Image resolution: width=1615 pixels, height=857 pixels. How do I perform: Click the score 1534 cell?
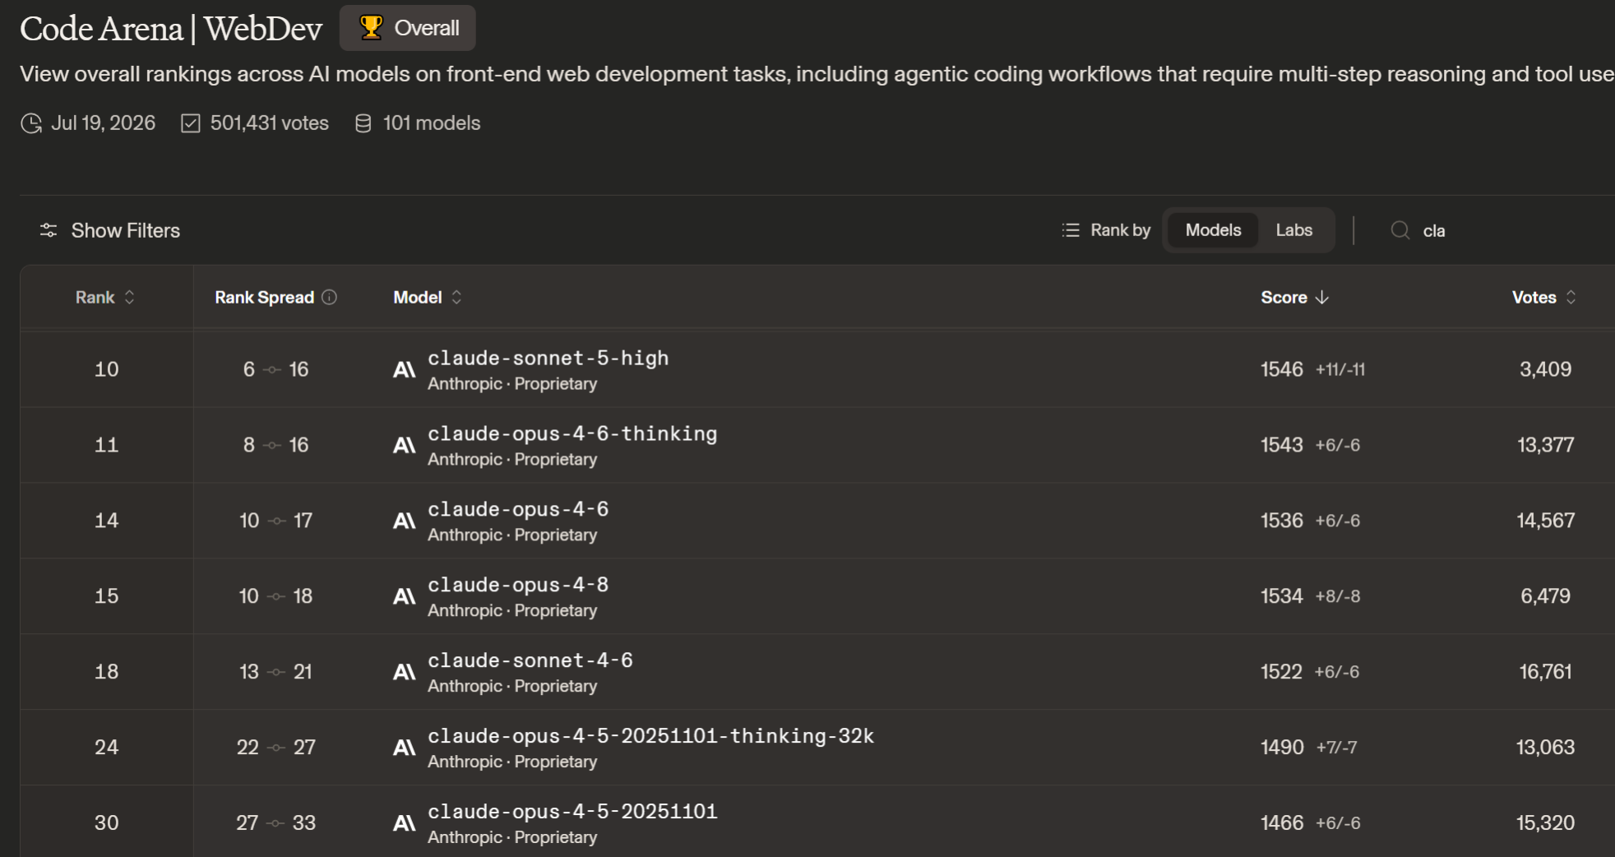tap(1282, 596)
